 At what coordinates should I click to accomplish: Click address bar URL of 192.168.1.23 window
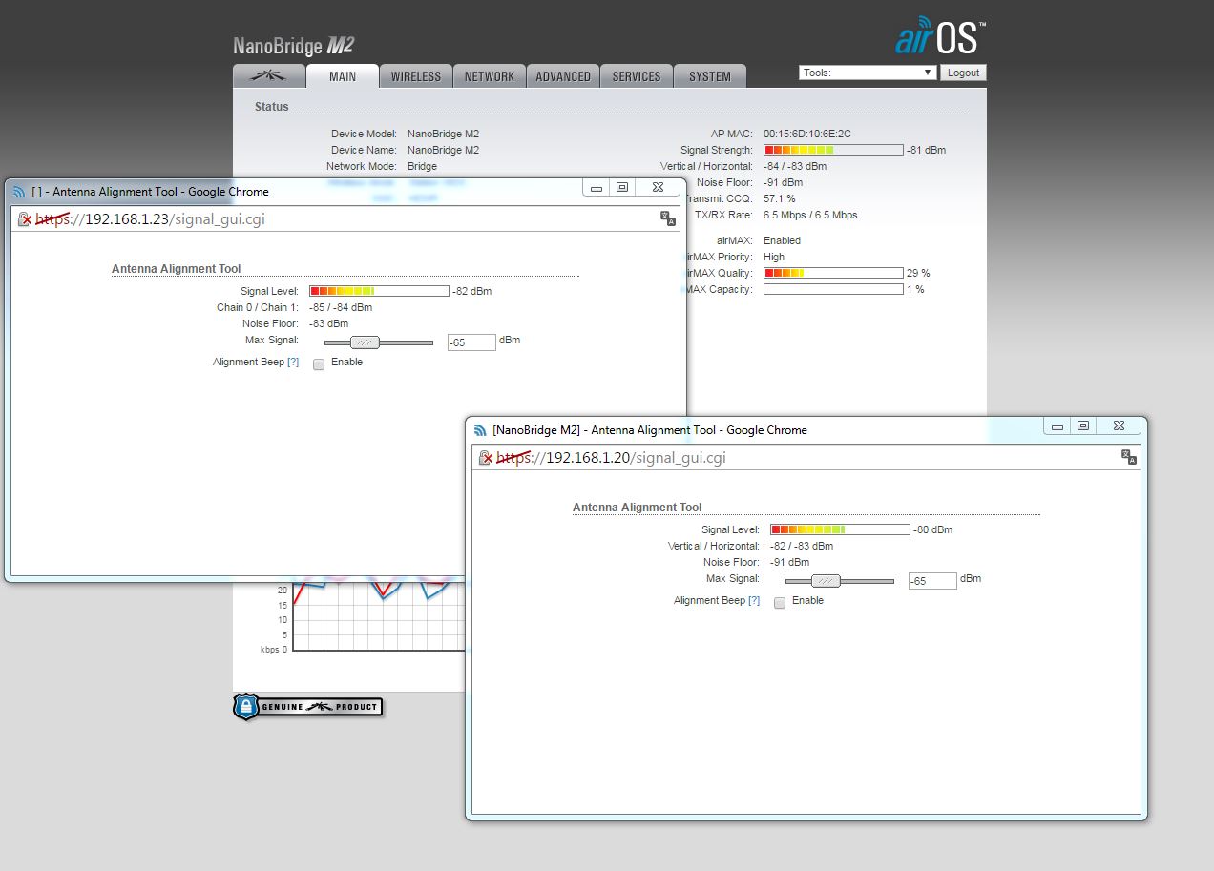pos(150,219)
